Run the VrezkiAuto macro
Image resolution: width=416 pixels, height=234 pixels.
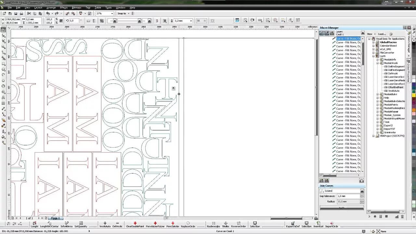point(105,225)
